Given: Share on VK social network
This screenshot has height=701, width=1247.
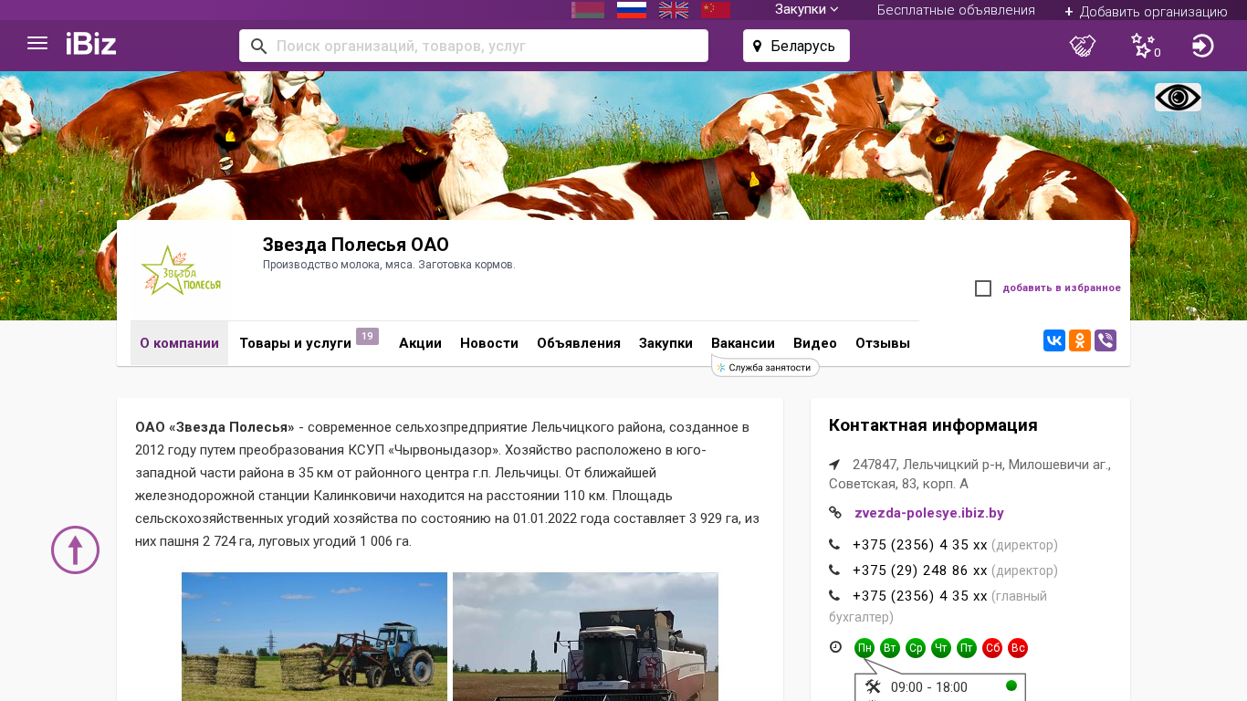Looking at the screenshot, I should coord(1054,340).
